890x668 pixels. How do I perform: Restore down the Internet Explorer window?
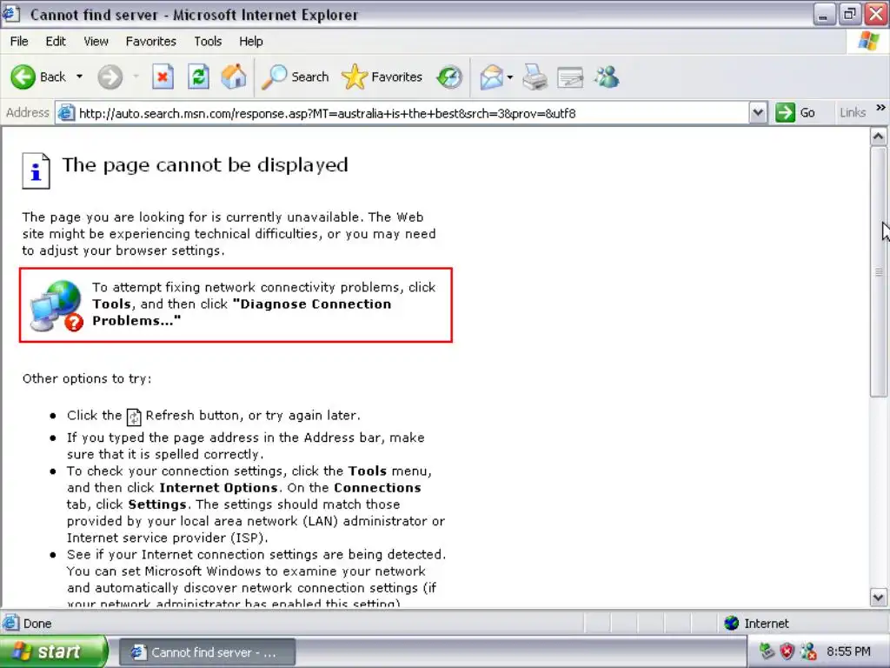pyautogui.click(x=850, y=14)
